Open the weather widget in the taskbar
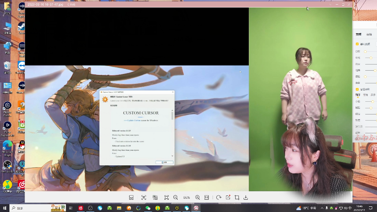Viewport: 377px width, 212px height. 306,208
